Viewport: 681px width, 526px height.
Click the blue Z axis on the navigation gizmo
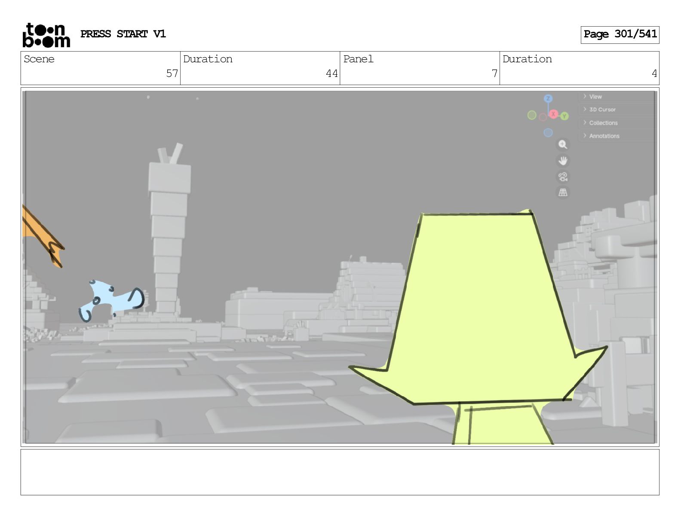(x=548, y=98)
